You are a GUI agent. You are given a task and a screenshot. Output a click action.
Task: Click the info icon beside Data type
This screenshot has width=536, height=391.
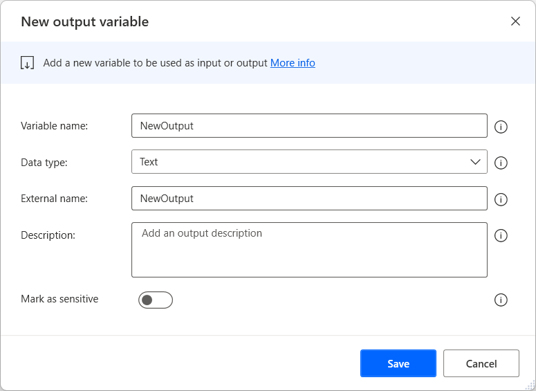click(x=501, y=163)
